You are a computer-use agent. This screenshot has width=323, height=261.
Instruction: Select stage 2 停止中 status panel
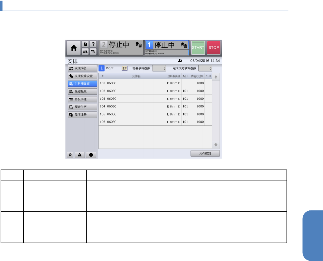coord(121,48)
